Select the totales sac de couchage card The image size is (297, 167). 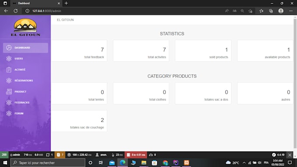coord(79,121)
